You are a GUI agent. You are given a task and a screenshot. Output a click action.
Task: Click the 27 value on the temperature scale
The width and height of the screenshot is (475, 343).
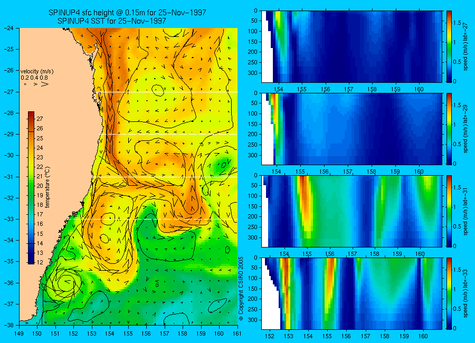tap(40, 119)
